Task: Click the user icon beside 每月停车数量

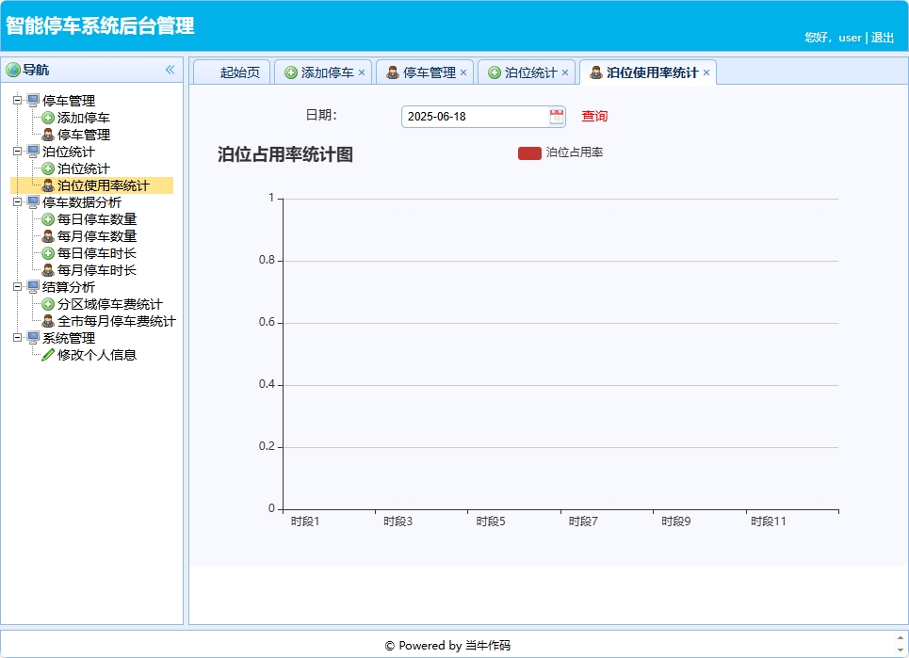Action: click(47, 236)
